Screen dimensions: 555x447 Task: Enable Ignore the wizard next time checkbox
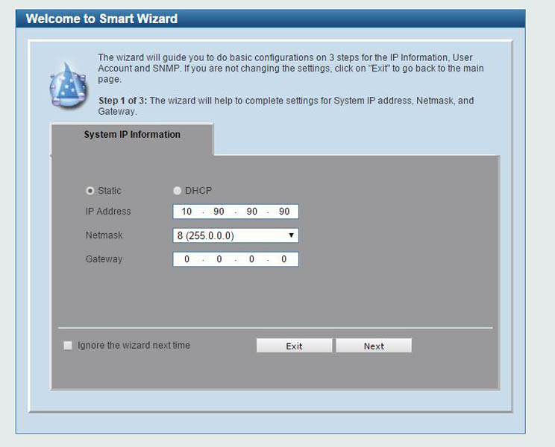pyautogui.click(x=68, y=345)
